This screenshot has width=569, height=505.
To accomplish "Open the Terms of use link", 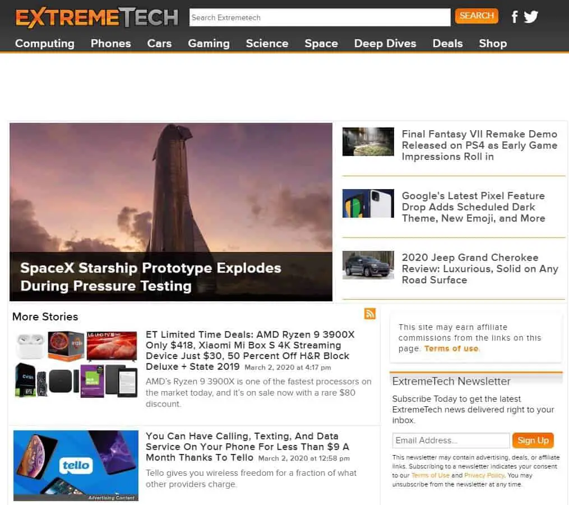I will (451, 348).
